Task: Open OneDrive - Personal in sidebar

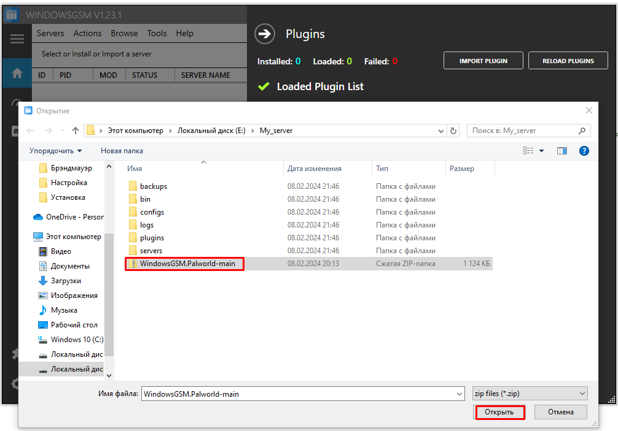Action: tap(69, 217)
